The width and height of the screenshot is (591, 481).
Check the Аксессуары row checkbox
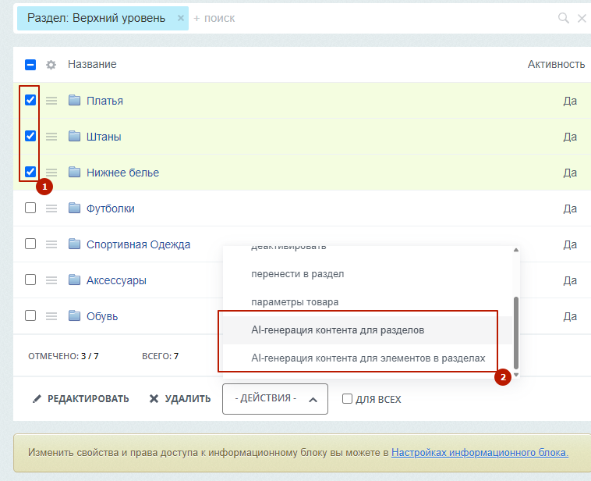tap(30, 280)
